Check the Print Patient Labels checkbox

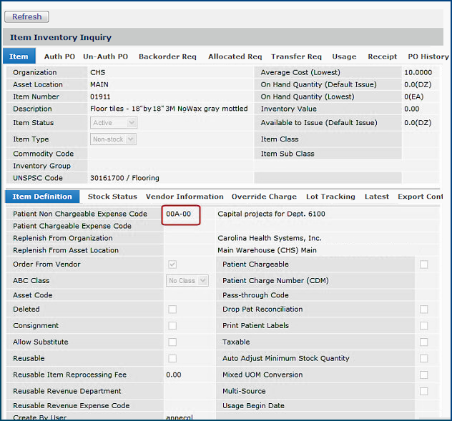pyautogui.click(x=424, y=325)
